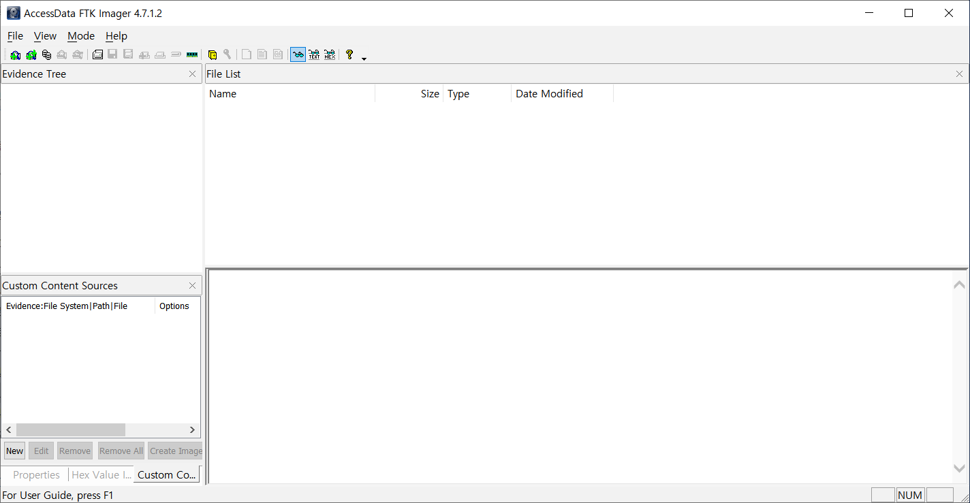Click the horizontal scrollbar thumb
Image resolution: width=970 pixels, height=503 pixels.
coord(71,430)
